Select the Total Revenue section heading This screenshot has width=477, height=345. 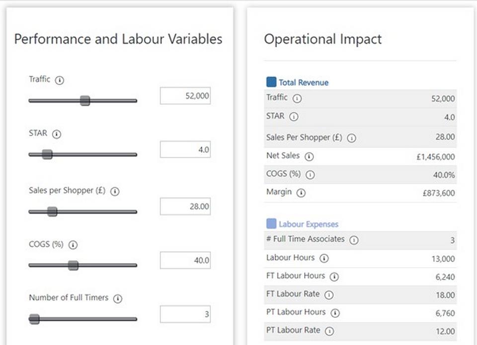303,82
